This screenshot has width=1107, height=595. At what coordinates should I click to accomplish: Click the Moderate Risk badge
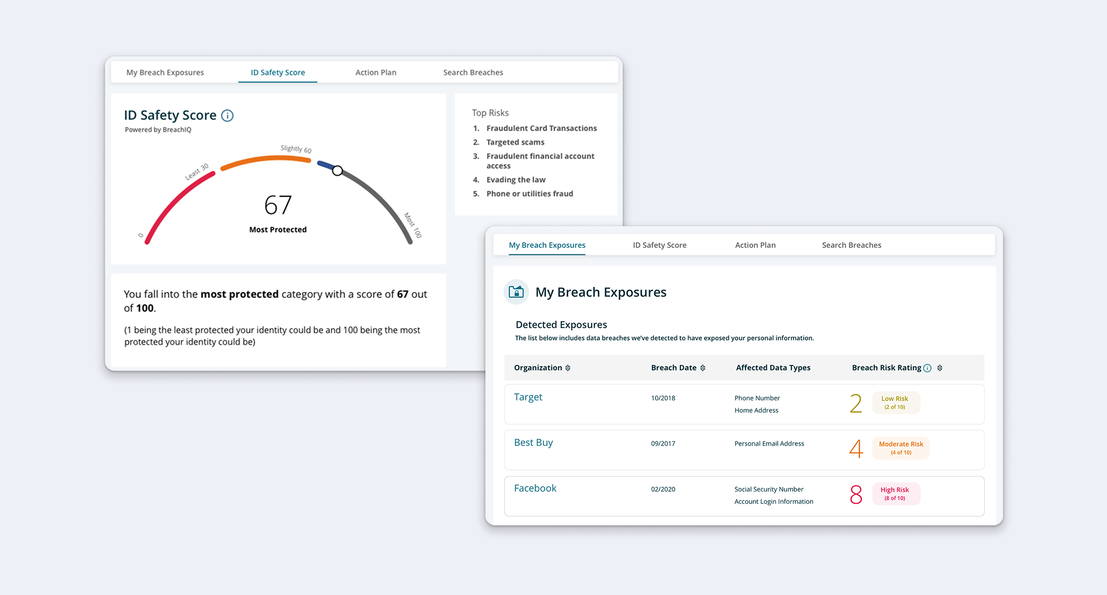coord(901,448)
